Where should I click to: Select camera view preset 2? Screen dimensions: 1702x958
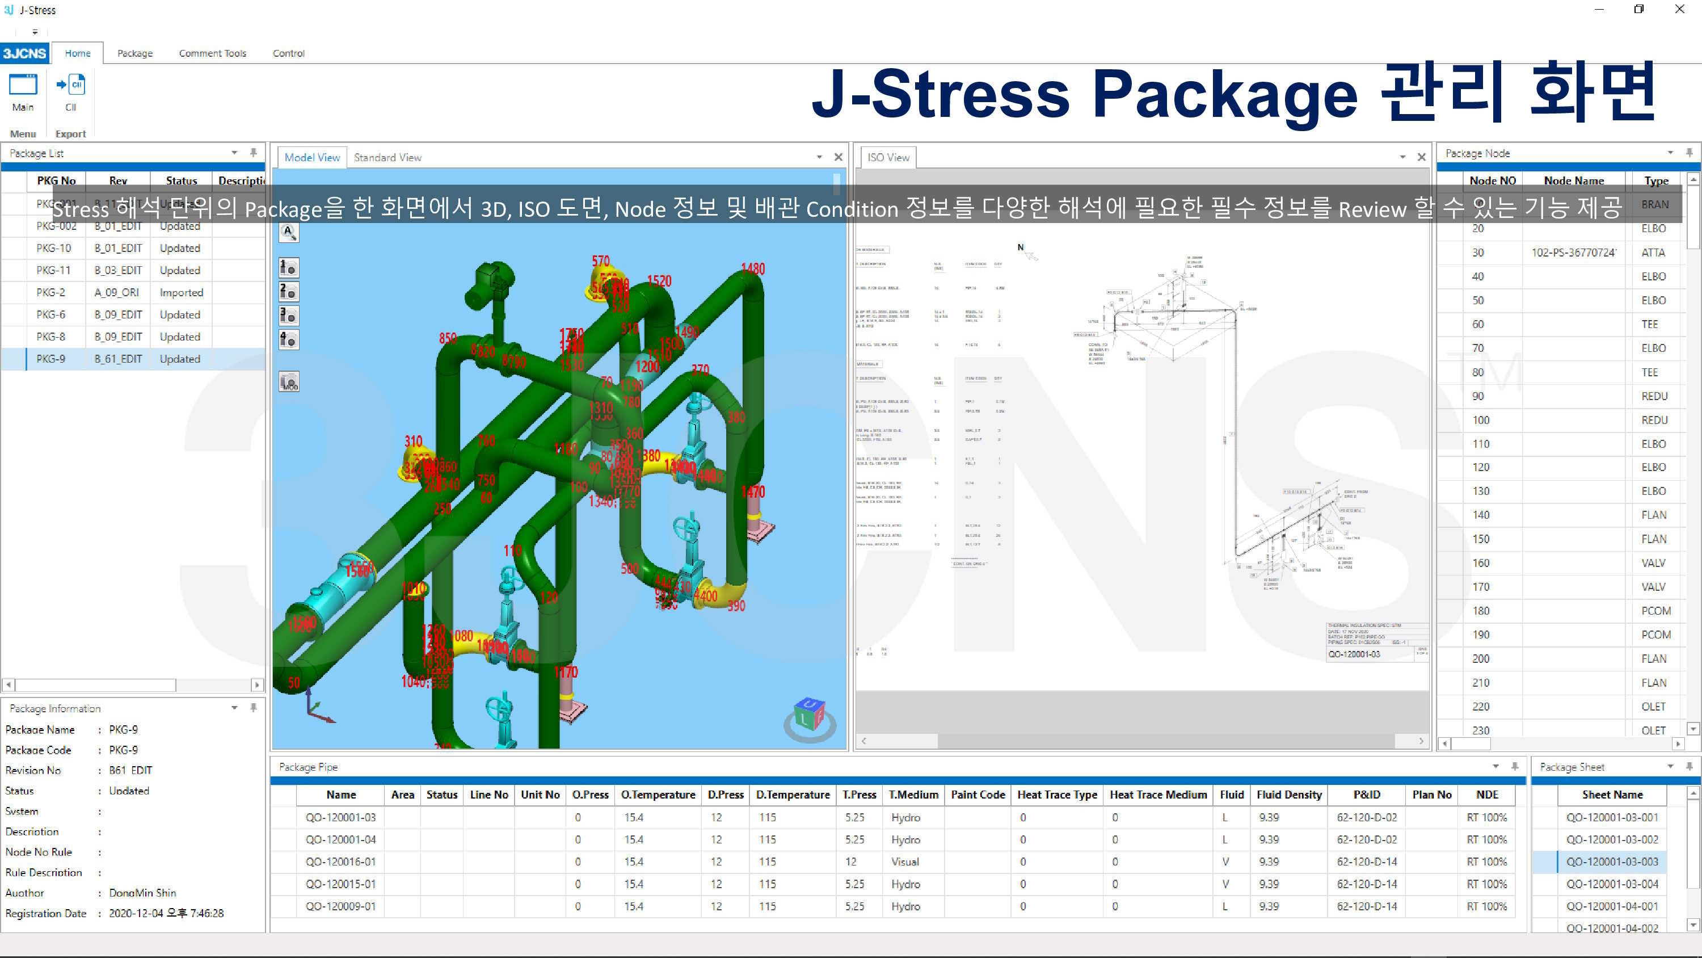(x=289, y=292)
